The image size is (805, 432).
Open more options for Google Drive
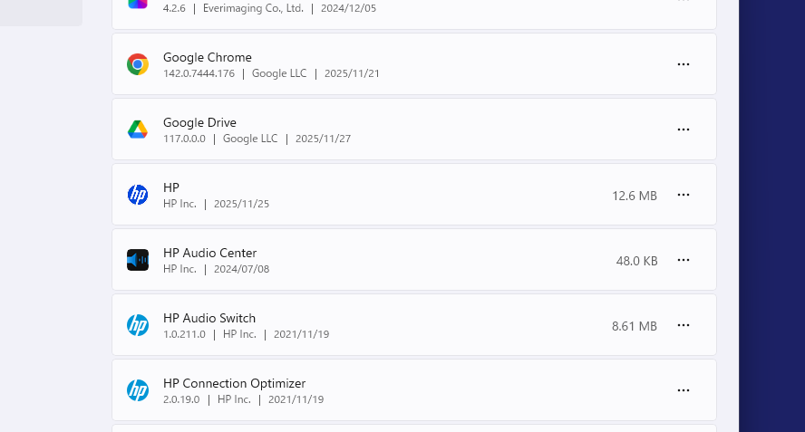click(x=684, y=130)
